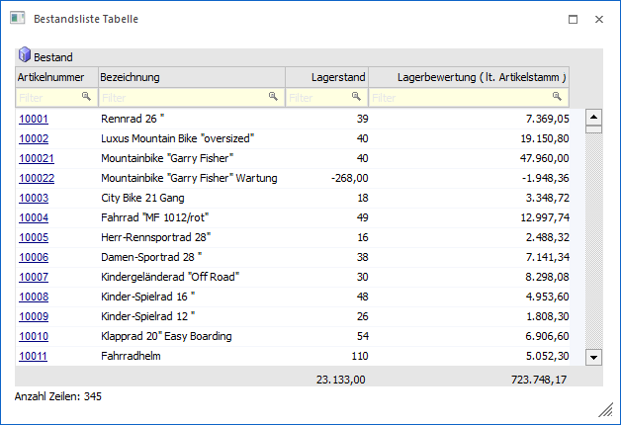Open article link 10004
Screen dimensions: 621x425
tap(34, 217)
